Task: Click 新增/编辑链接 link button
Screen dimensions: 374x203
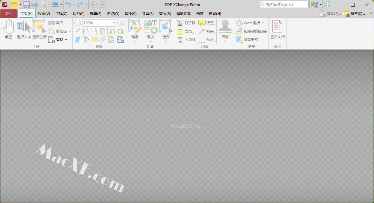Action: pos(251,31)
